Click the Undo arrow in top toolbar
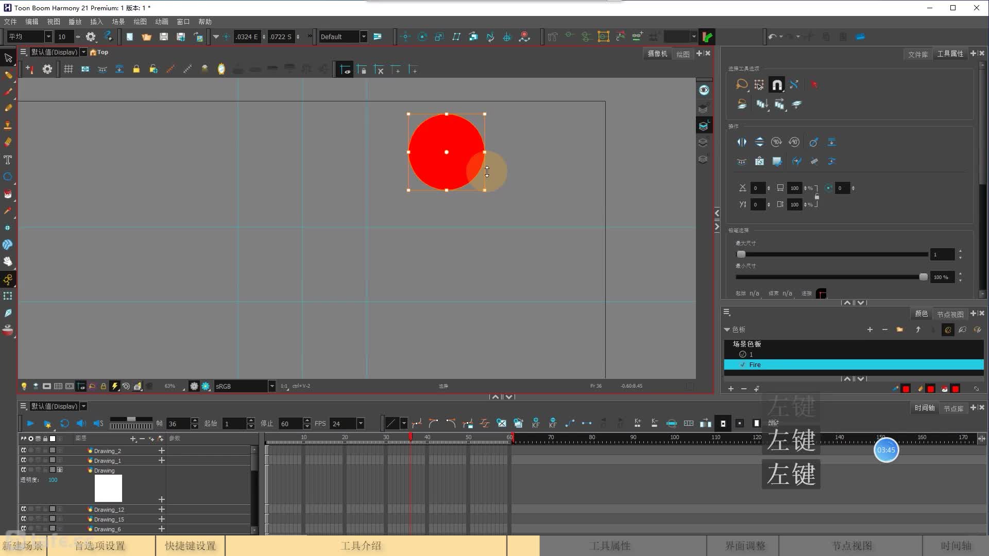The image size is (989, 556). 772,37
